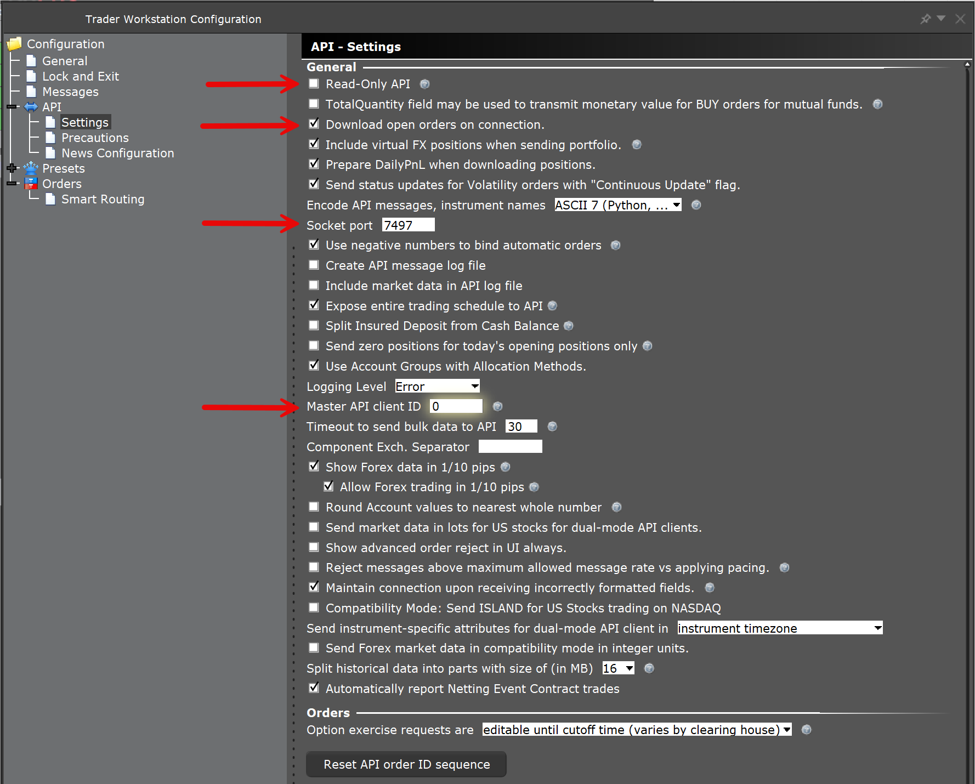Click the Presets crown icon in the sidebar
975x784 pixels.
coord(31,168)
